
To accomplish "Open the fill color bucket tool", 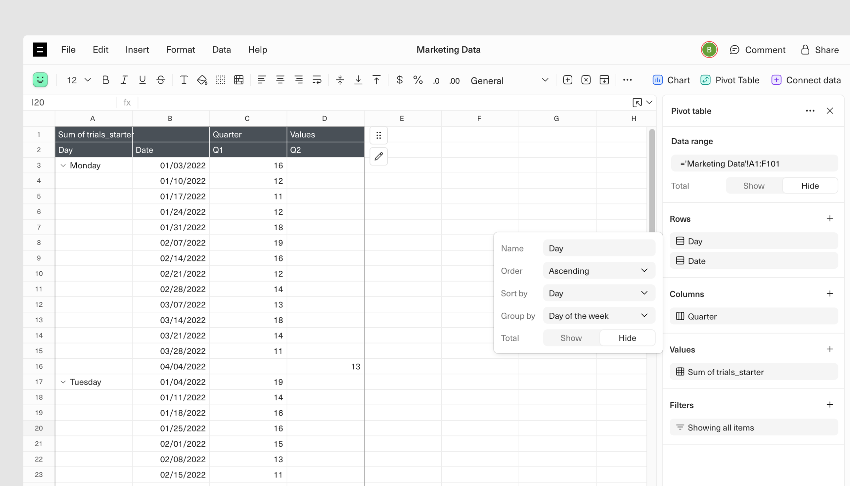I will coord(202,80).
